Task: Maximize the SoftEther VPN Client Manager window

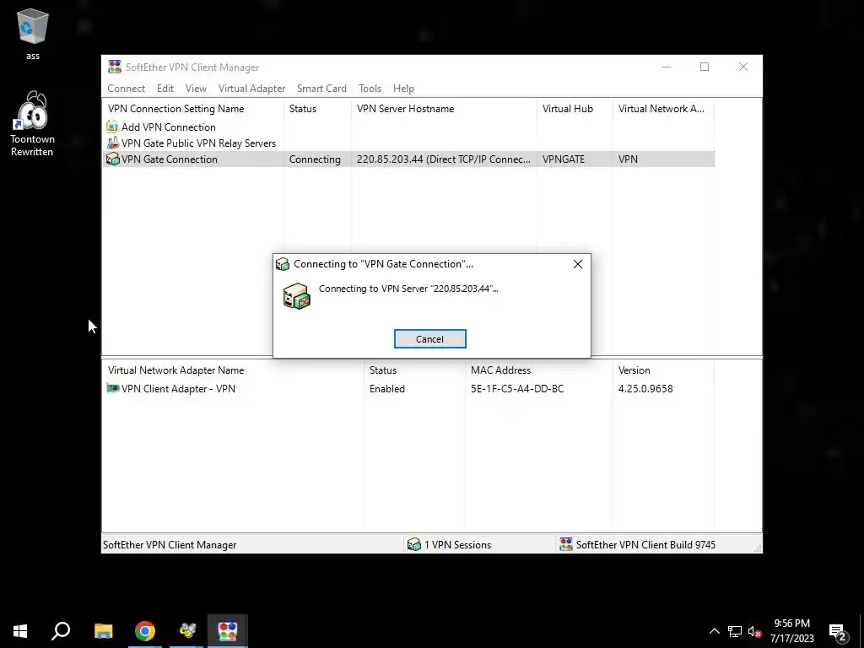Action: [x=705, y=67]
